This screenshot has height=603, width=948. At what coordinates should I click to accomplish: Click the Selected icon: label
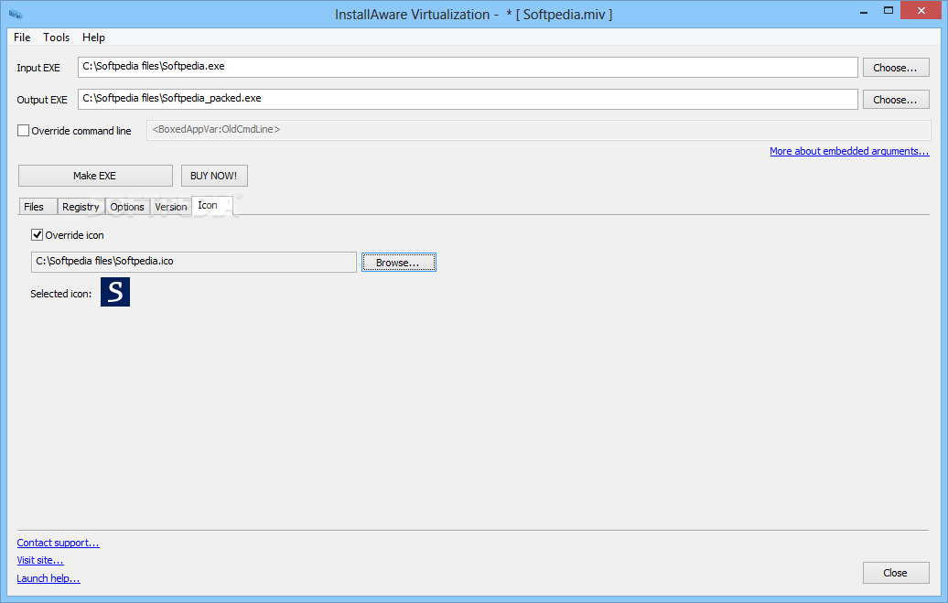point(61,294)
